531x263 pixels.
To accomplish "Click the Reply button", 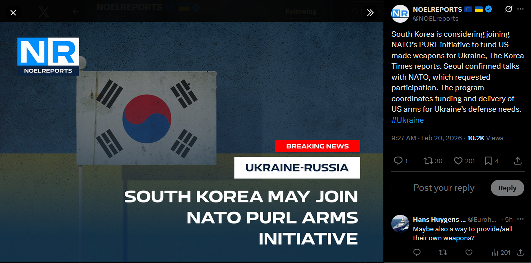I will coord(507,188).
